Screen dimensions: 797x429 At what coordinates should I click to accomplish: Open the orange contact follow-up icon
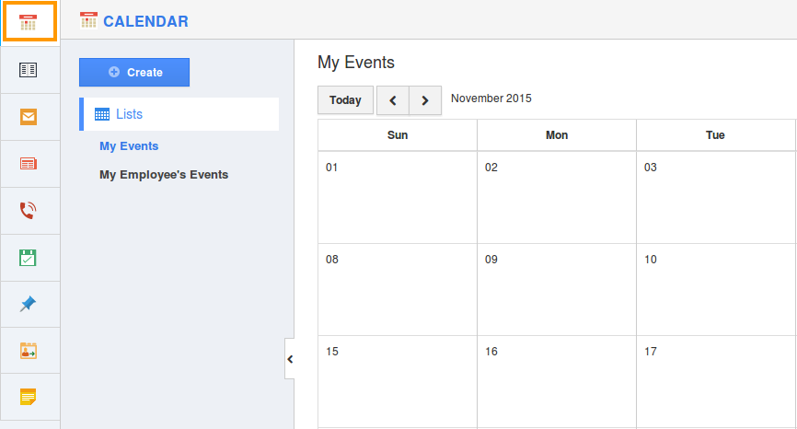(x=28, y=351)
